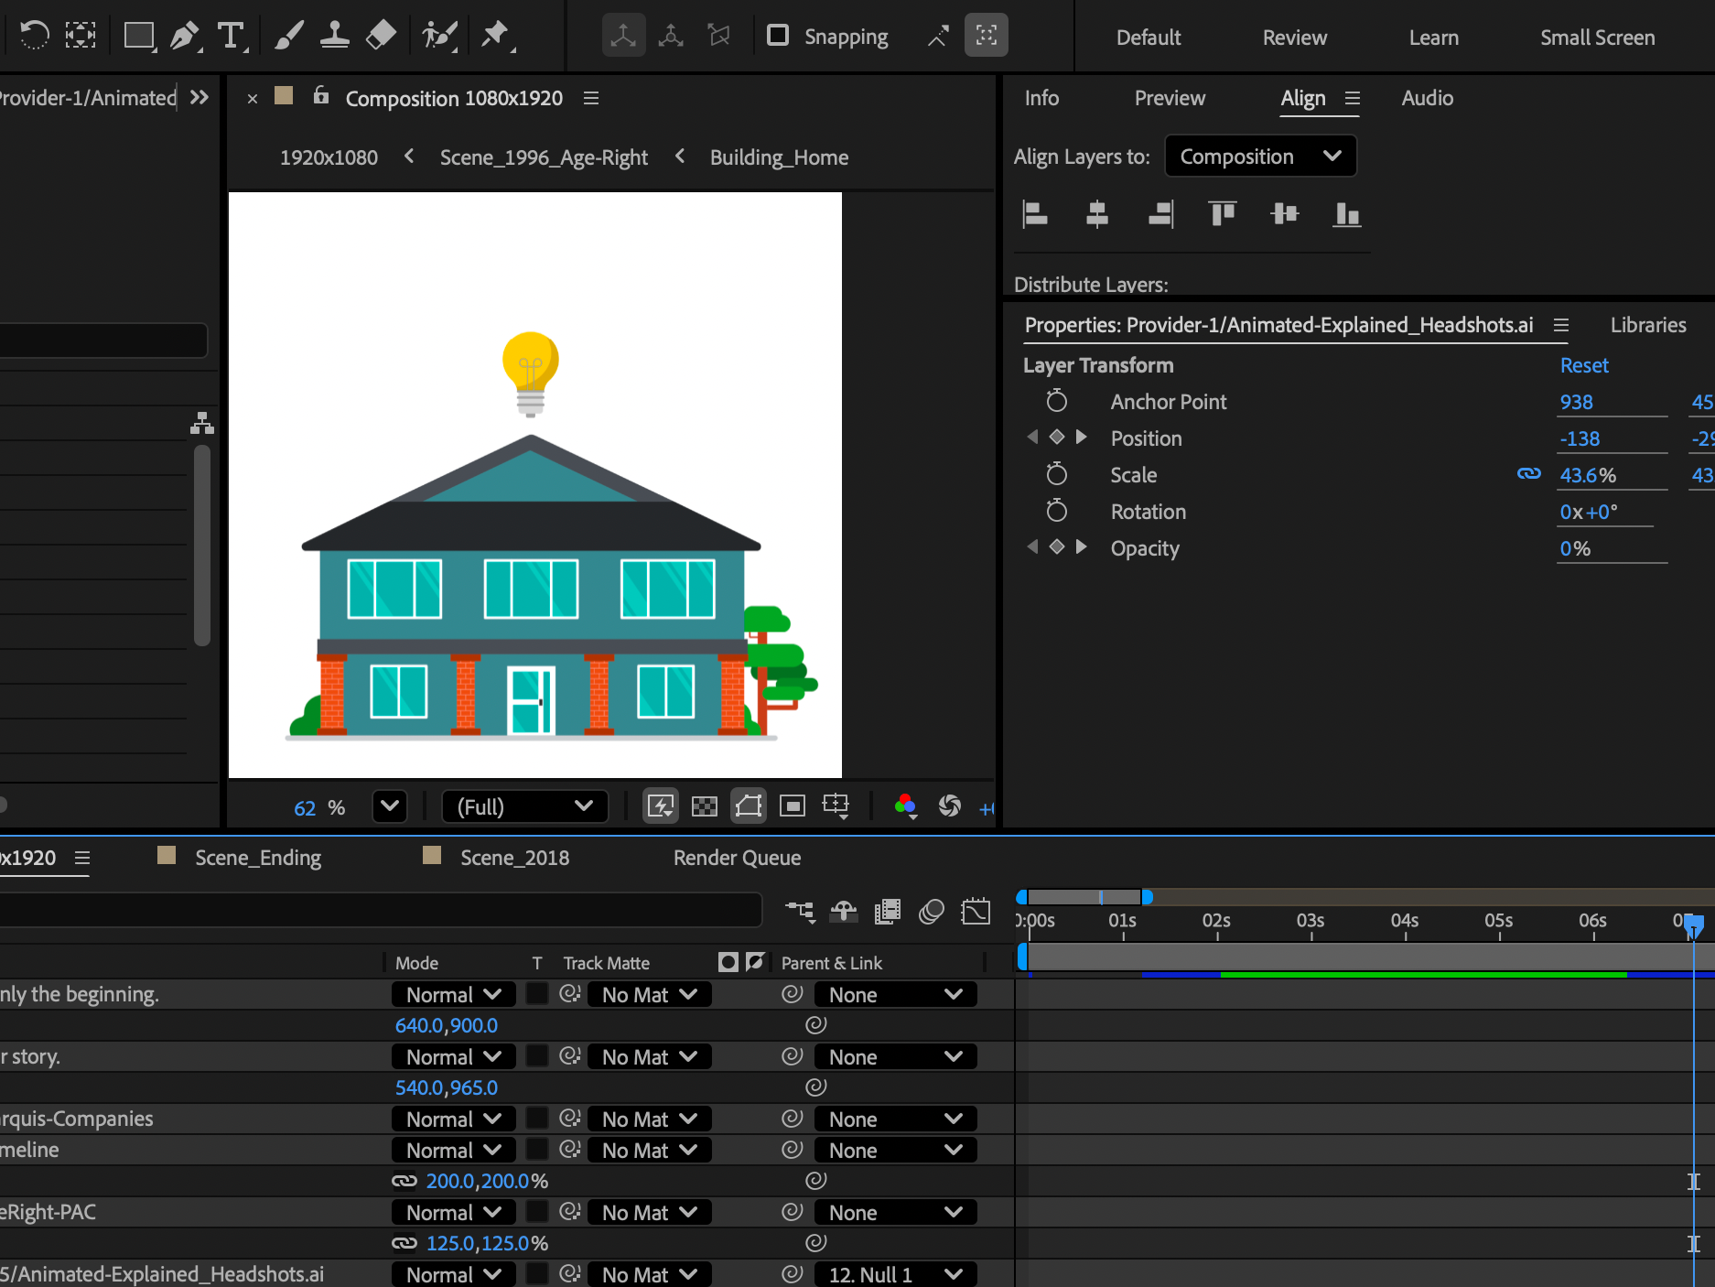This screenshot has width=1715, height=1287.
Task: Select the Eraser tool
Action: (x=381, y=36)
